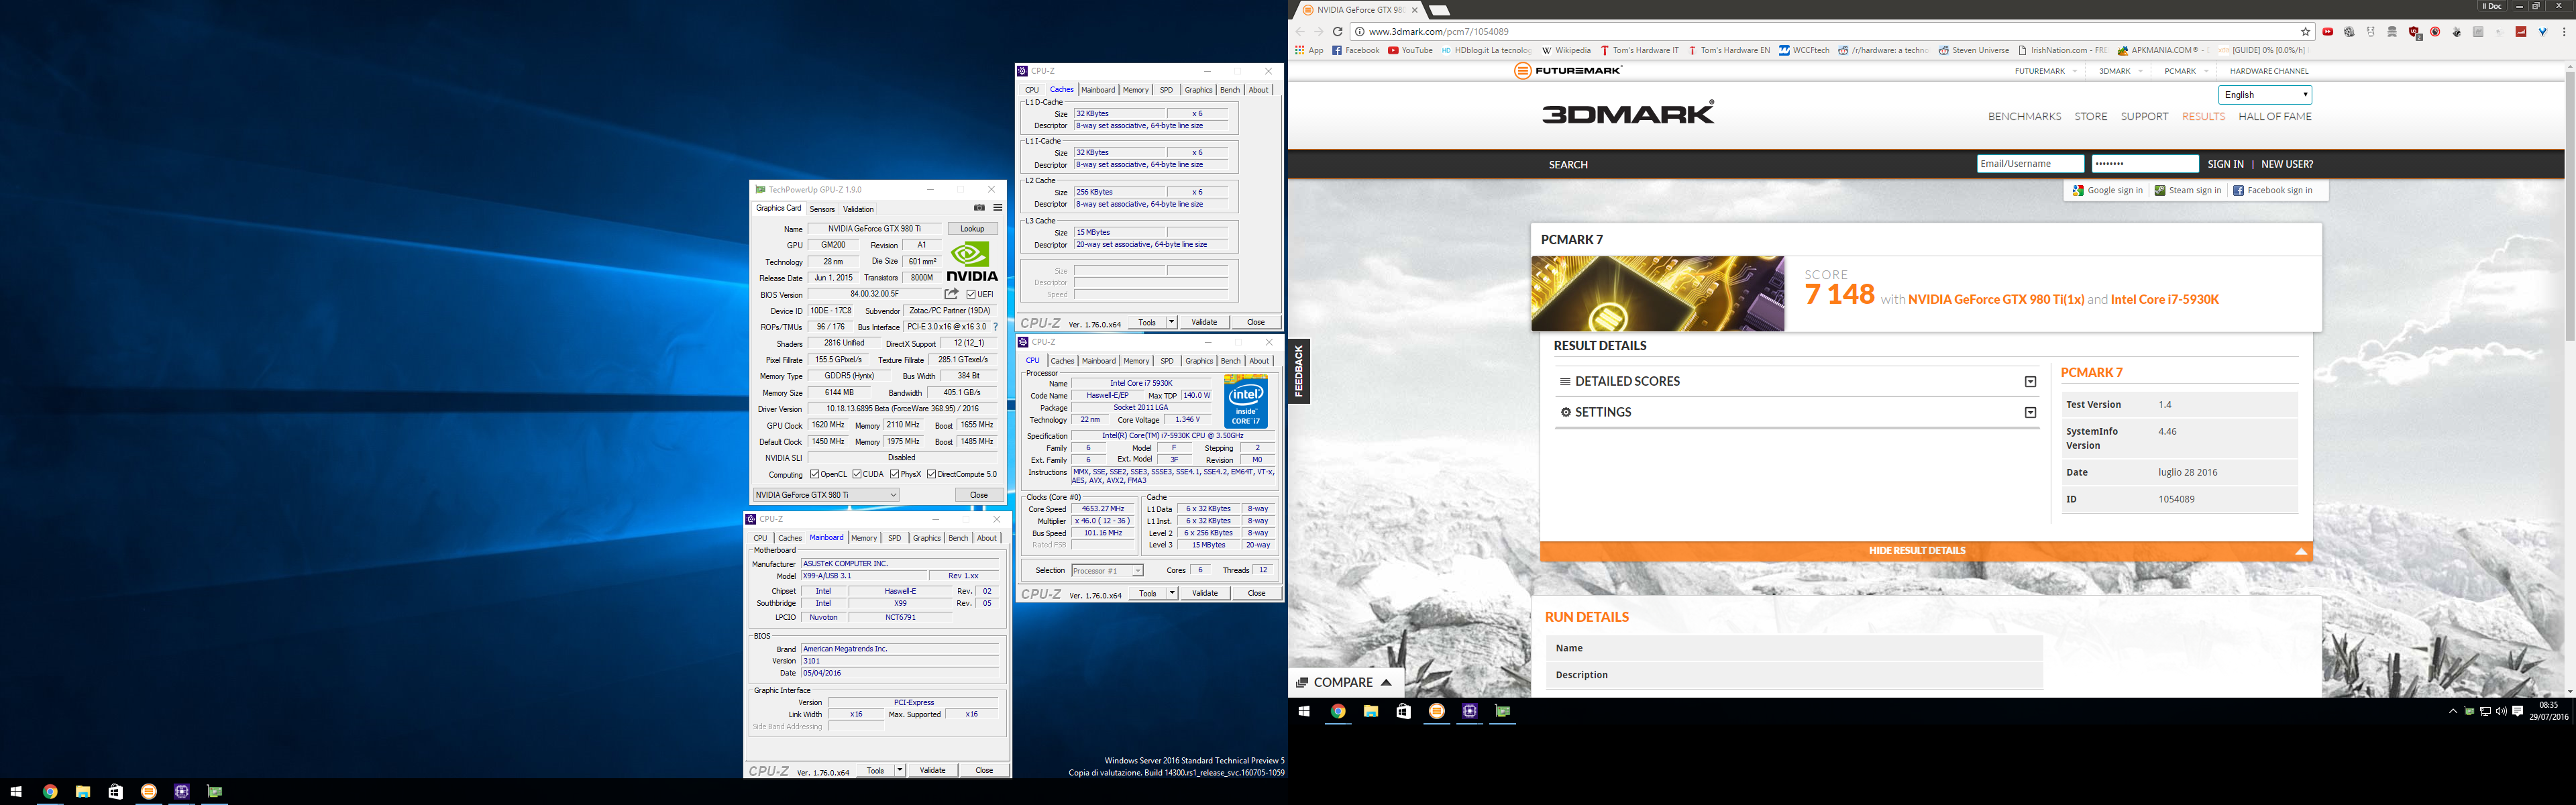This screenshot has width=2576, height=805.
Task: Open notification center in the system tray
Action: pyautogui.click(x=2518, y=711)
